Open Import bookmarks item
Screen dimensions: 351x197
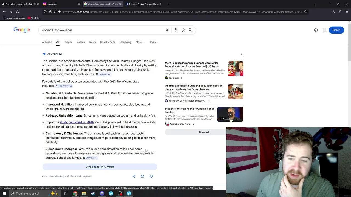point(14,18)
